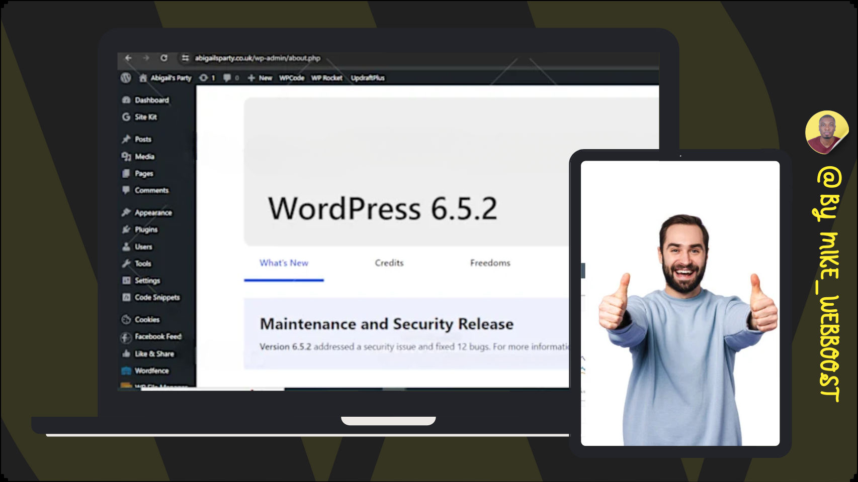
Task: Open the Media library menu
Action: 144,157
